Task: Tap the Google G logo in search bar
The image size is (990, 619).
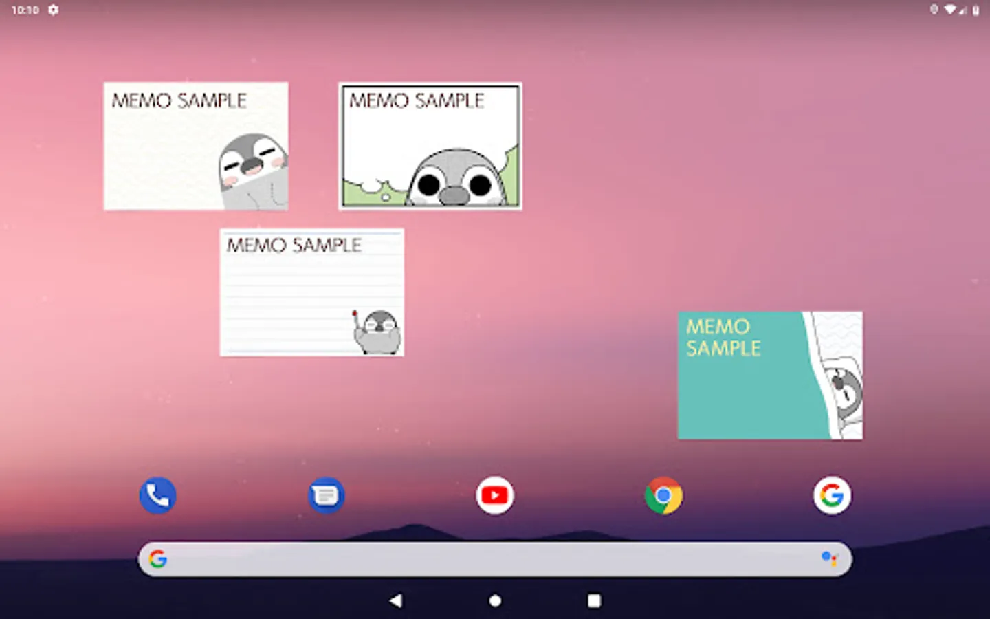Action: pyautogui.click(x=158, y=558)
